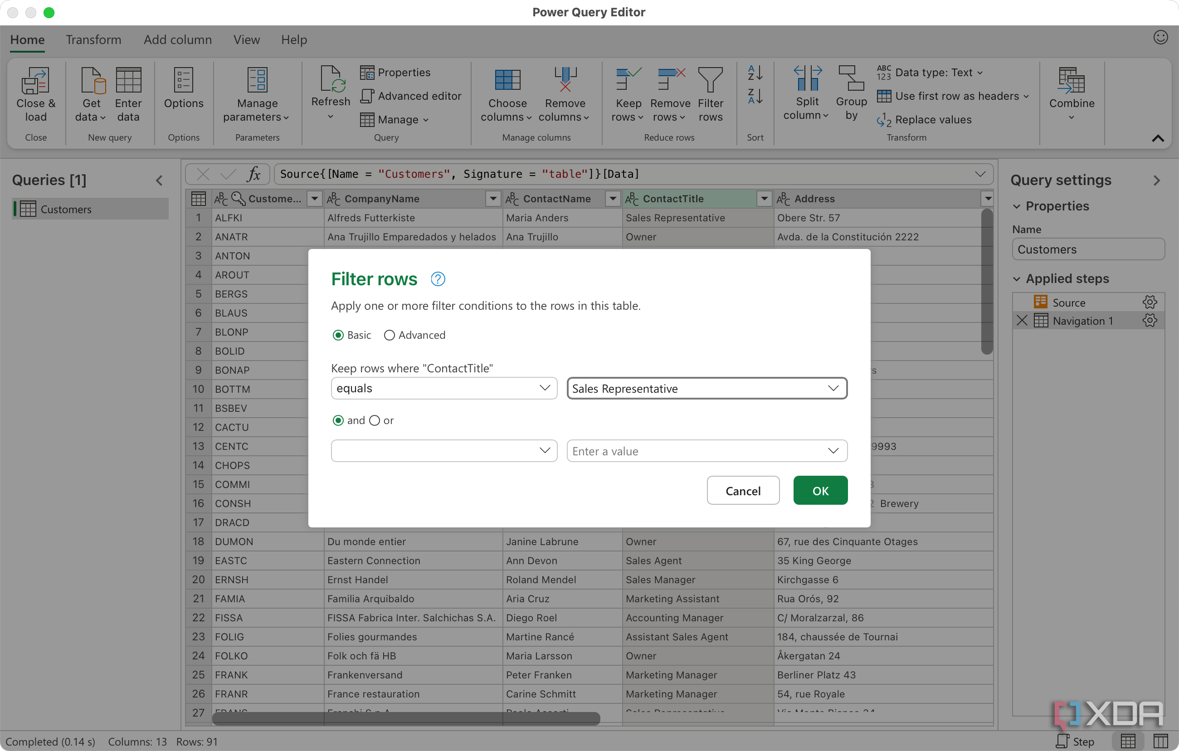Screen dimensions: 1179x751
Task: Click the smiley feedback icon
Action: [1161, 38]
